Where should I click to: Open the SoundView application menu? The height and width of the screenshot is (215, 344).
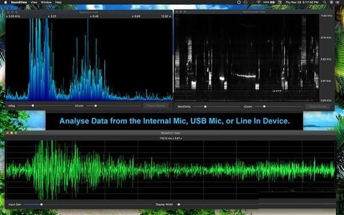[19, 2]
